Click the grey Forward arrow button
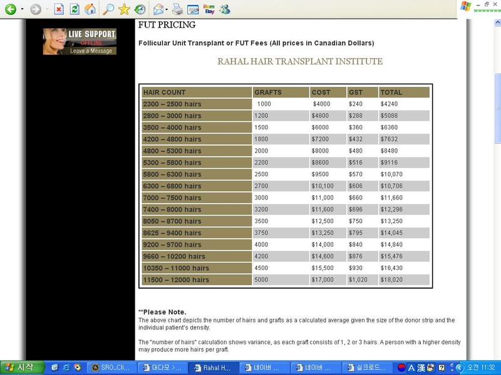The image size is (501, 375). (x=36, y=9)
